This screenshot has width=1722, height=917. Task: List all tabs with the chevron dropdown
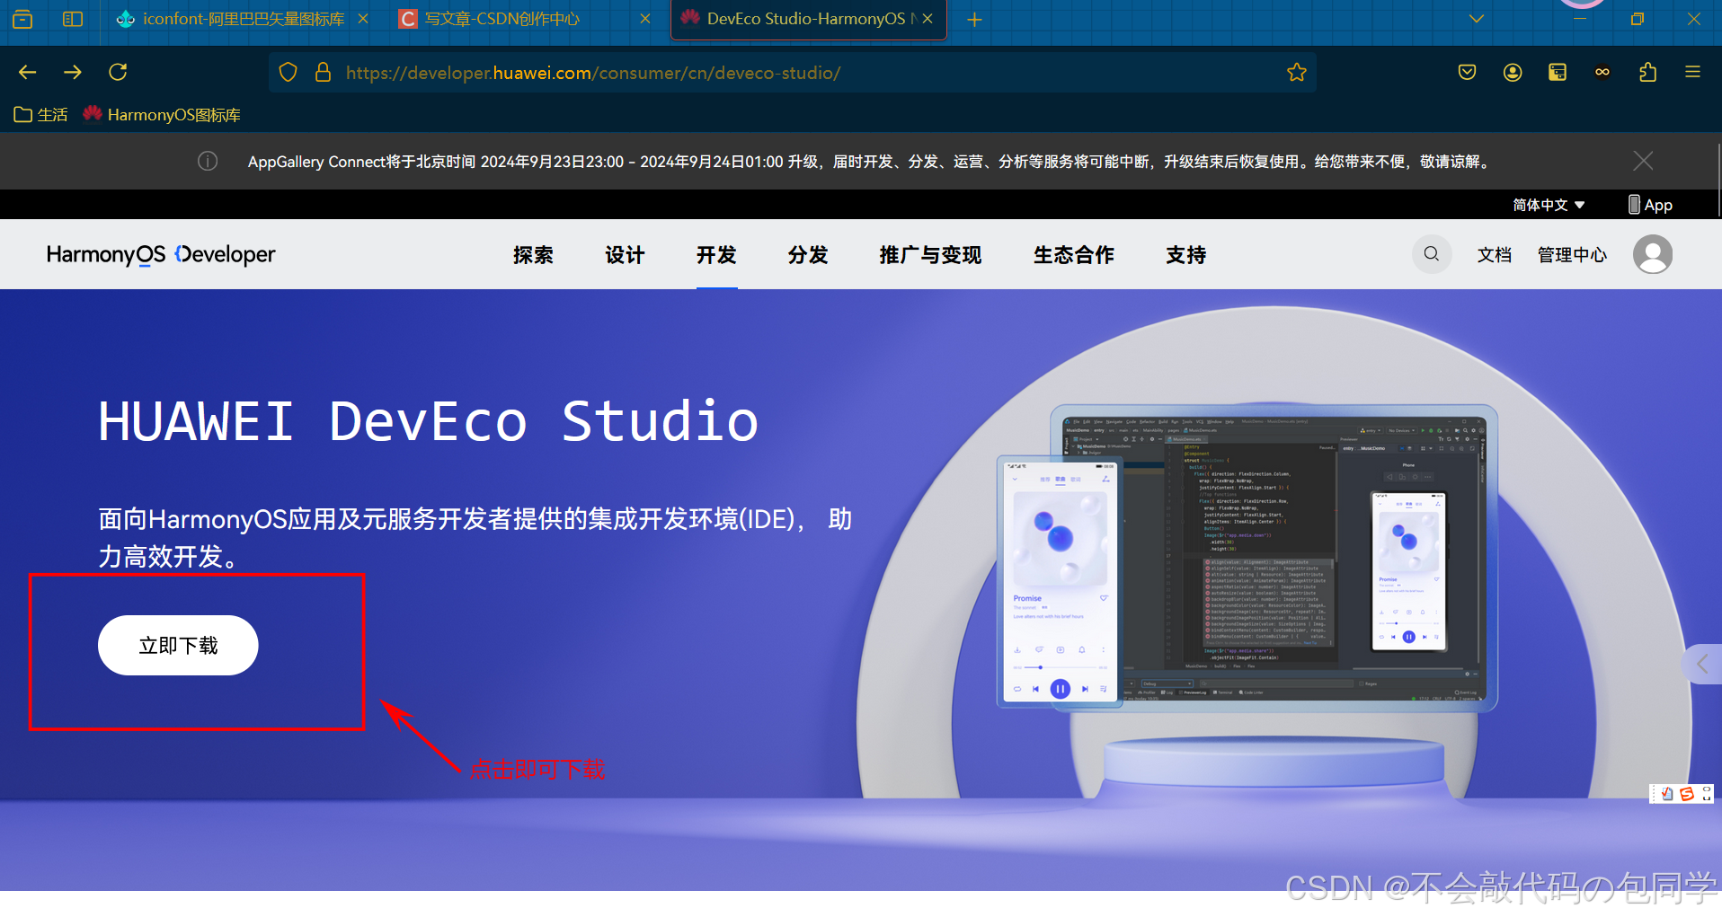[x=1476, y=19]
